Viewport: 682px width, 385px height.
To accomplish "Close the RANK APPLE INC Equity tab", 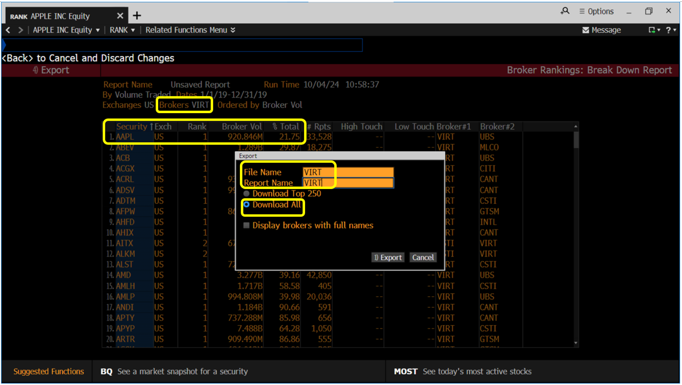I will (x=120, y=16).
